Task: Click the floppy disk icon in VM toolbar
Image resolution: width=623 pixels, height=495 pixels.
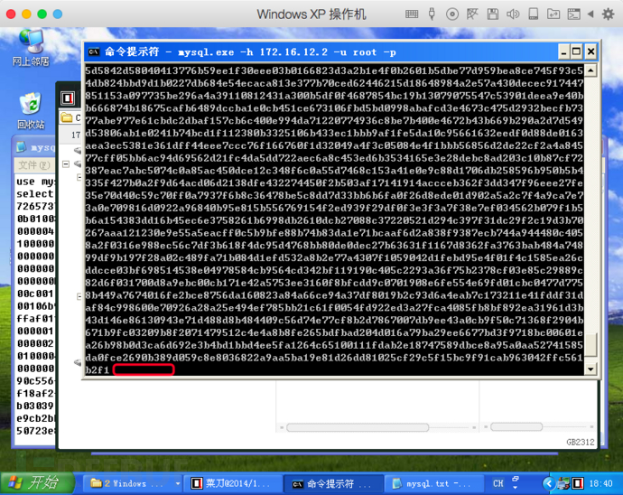Action: tap(493, 14)
